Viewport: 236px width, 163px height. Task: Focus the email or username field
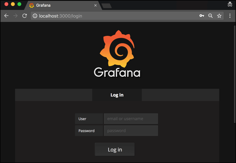click(x=131, y=119)
